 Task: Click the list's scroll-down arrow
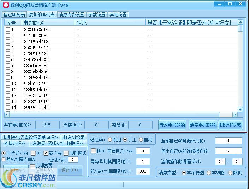pos(240,109)
